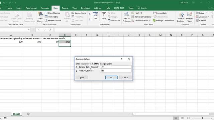Click the zoom slider handle
Image resolution: width=214 pixels, height=120 pixels.
click(202, 118)
